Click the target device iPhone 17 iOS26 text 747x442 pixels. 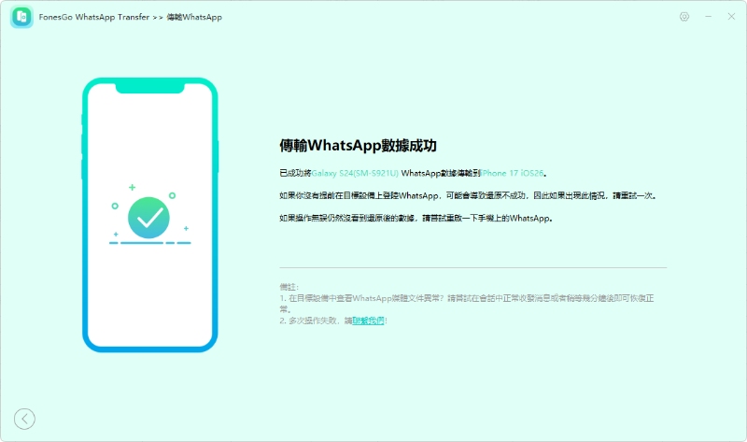click(512, 173)
